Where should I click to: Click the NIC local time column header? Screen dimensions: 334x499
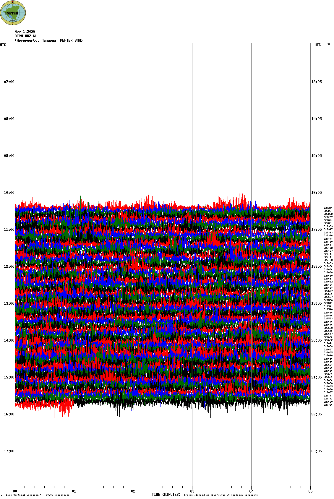[3, 45]
